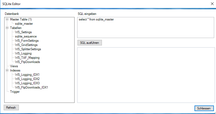Viewport: 216px width, 114px height.
Task: Select the WS_Settings table
Action: pyautogui.click(x=23, y=32)
